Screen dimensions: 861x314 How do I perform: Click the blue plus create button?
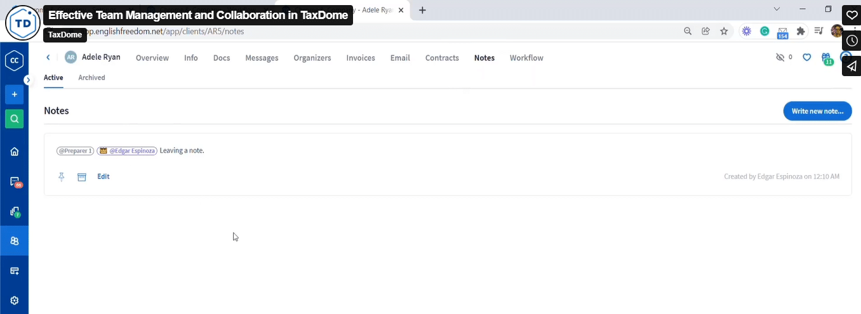14,94
